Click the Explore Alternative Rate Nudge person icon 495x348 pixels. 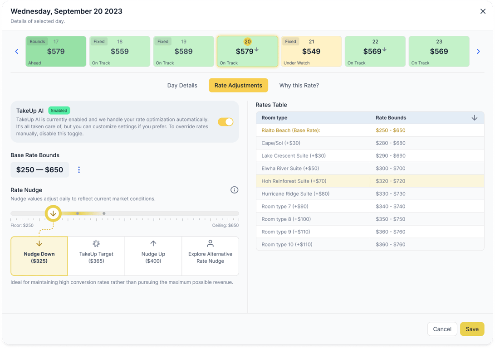[210, 243]
